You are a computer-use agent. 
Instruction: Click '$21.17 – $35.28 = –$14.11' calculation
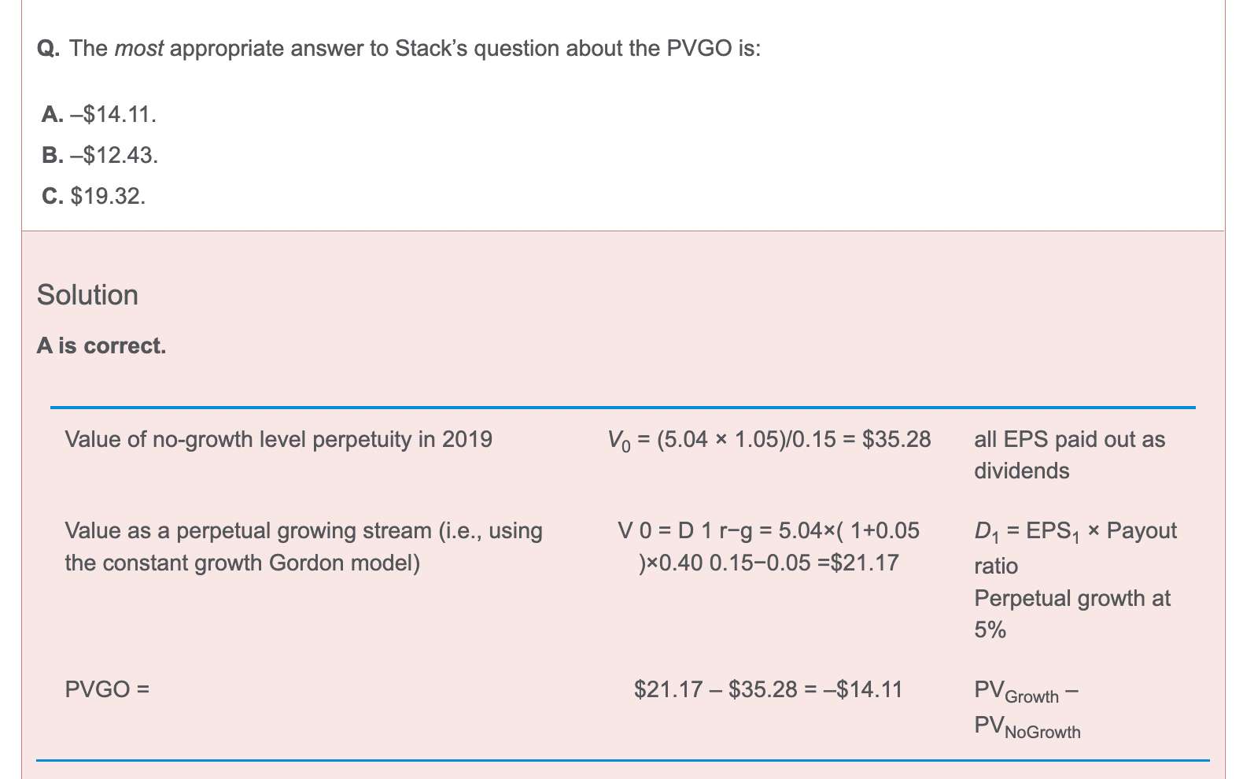(769, 689)
